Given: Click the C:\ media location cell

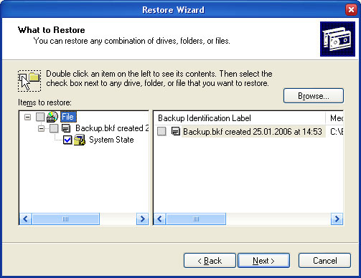Looking at the screenshot, I should pyautogui.click(x=336, y=132).
